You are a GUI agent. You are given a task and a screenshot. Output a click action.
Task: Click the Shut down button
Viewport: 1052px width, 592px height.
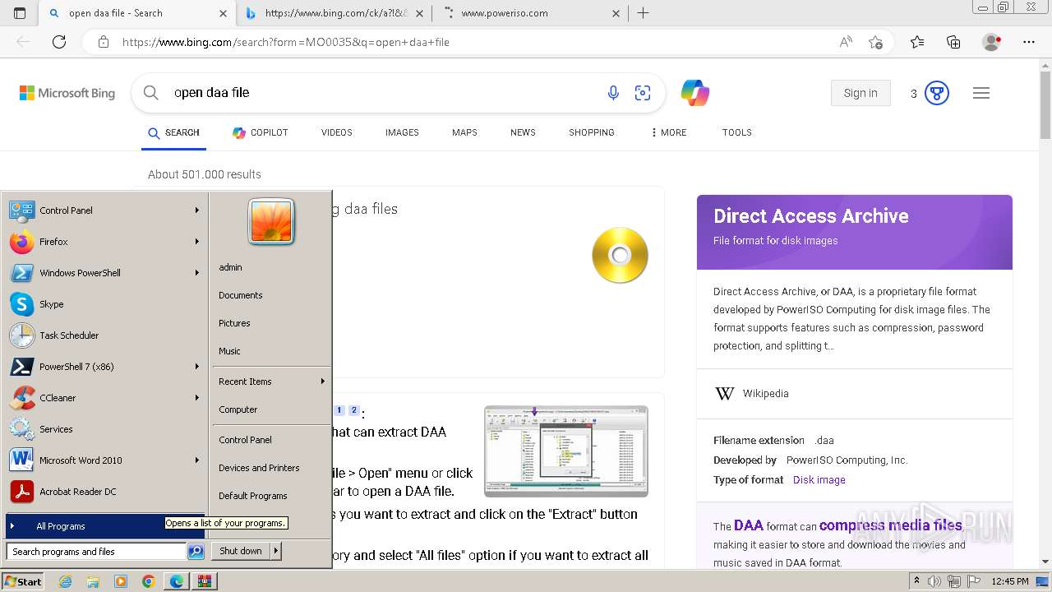click(241, 551)
